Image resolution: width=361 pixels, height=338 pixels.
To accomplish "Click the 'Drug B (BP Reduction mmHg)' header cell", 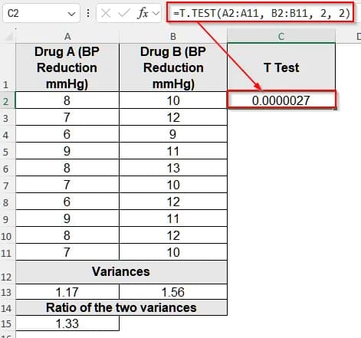I will point(173,67).
